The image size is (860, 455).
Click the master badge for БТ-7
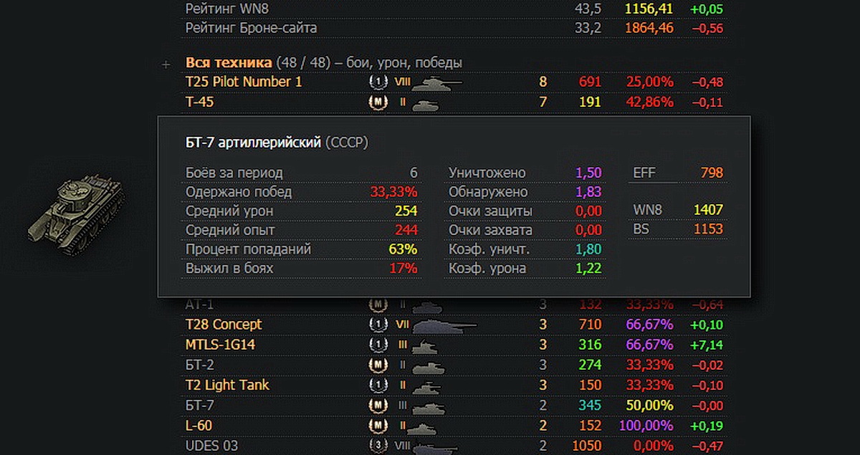pyautogui.click(x=378, y=406)
